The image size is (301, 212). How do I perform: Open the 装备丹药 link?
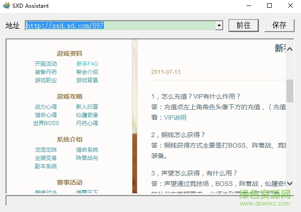46,72
